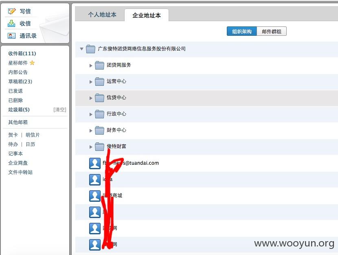Click the 财务中心 folder icon
338x255 pixels.
pos(99,131)
